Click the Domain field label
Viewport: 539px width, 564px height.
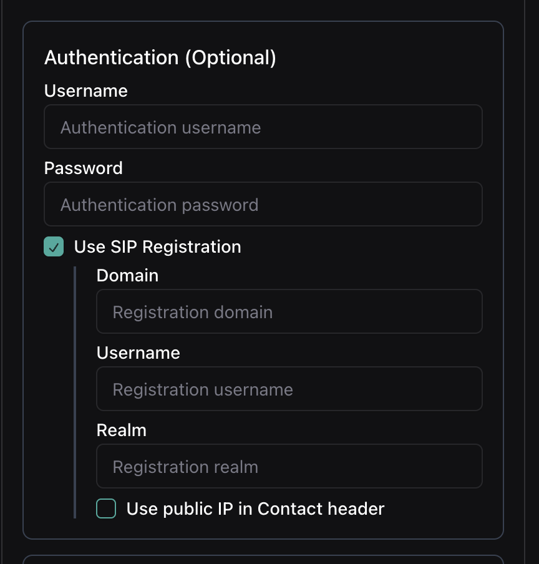click(x=127, y=276)
